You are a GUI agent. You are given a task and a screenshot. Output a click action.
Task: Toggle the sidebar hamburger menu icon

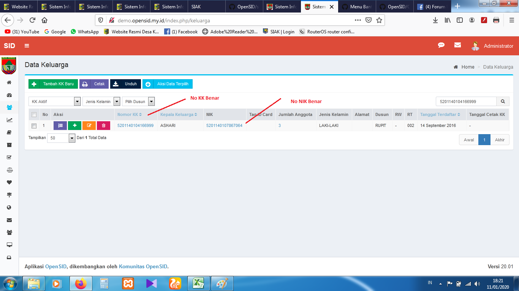click(x=27, y=46)
